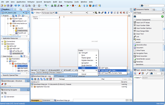This screenshot has width=165, height=105.
Task: Toggle Underline formatting in editor toolbar
Action: [x=112, y=13]
